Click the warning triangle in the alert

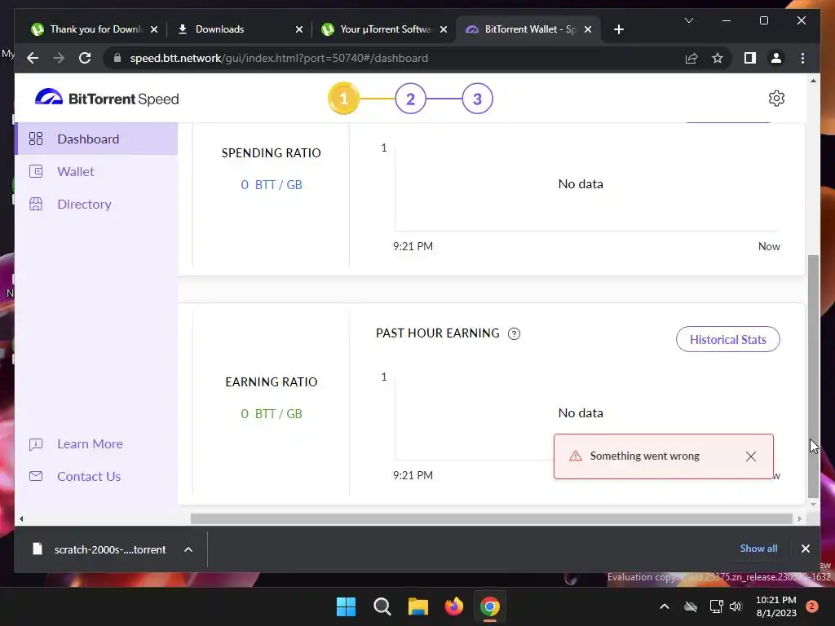click(x=575, y=456)
